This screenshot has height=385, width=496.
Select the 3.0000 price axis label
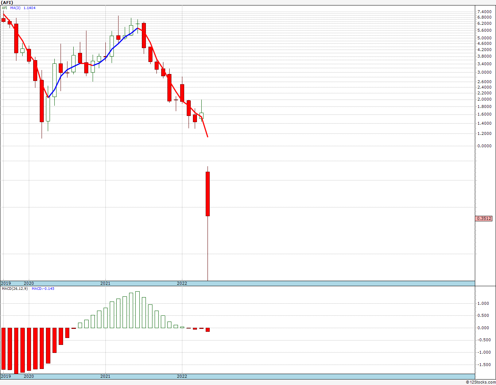point(484,72)
